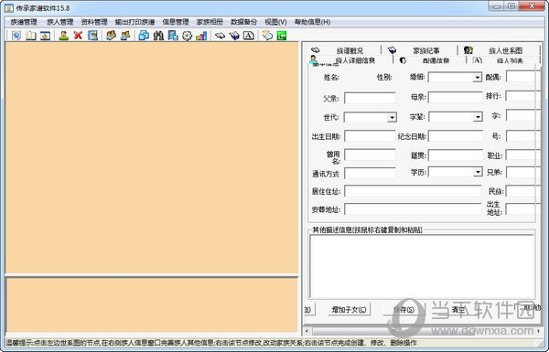Click the 其他描述信息 text area

click(422, 267)
